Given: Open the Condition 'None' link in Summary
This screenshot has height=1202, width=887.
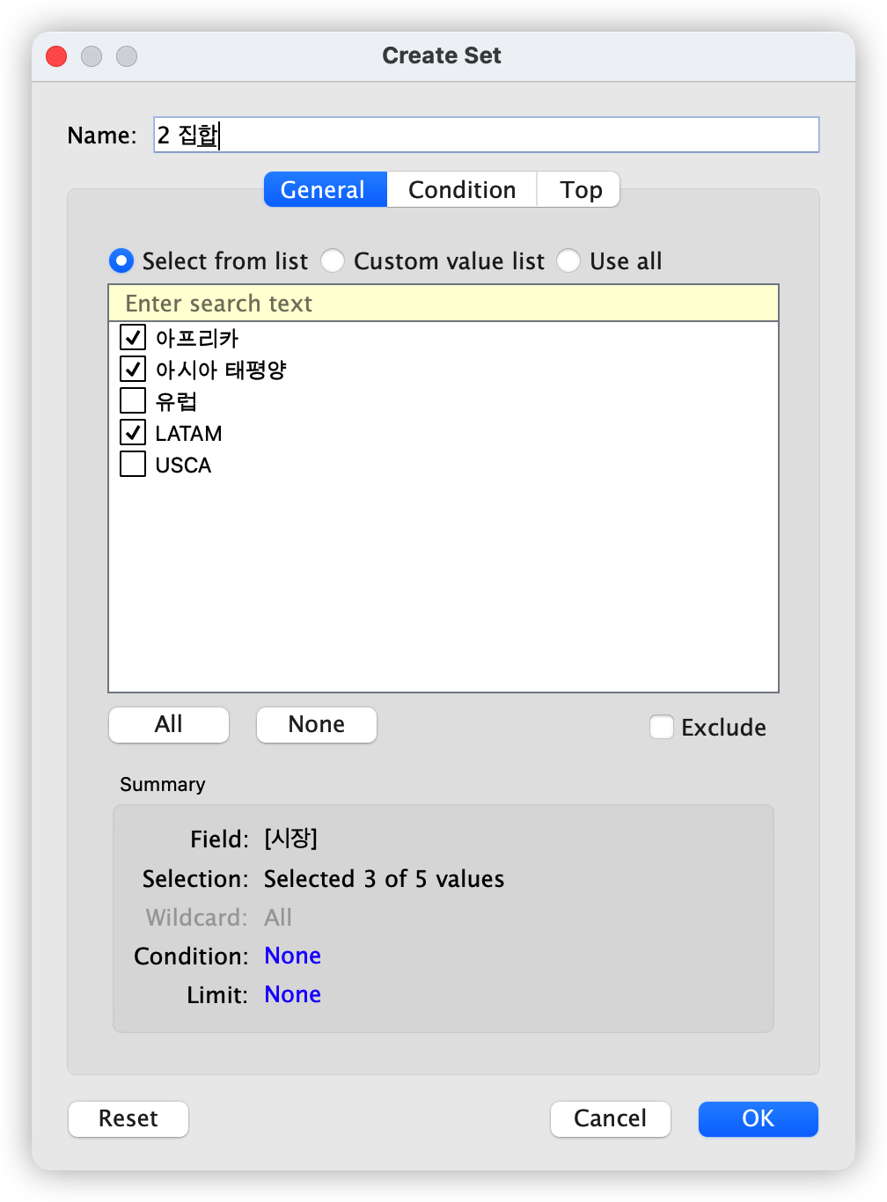Looking at the screenshot, I should (292, 956).
